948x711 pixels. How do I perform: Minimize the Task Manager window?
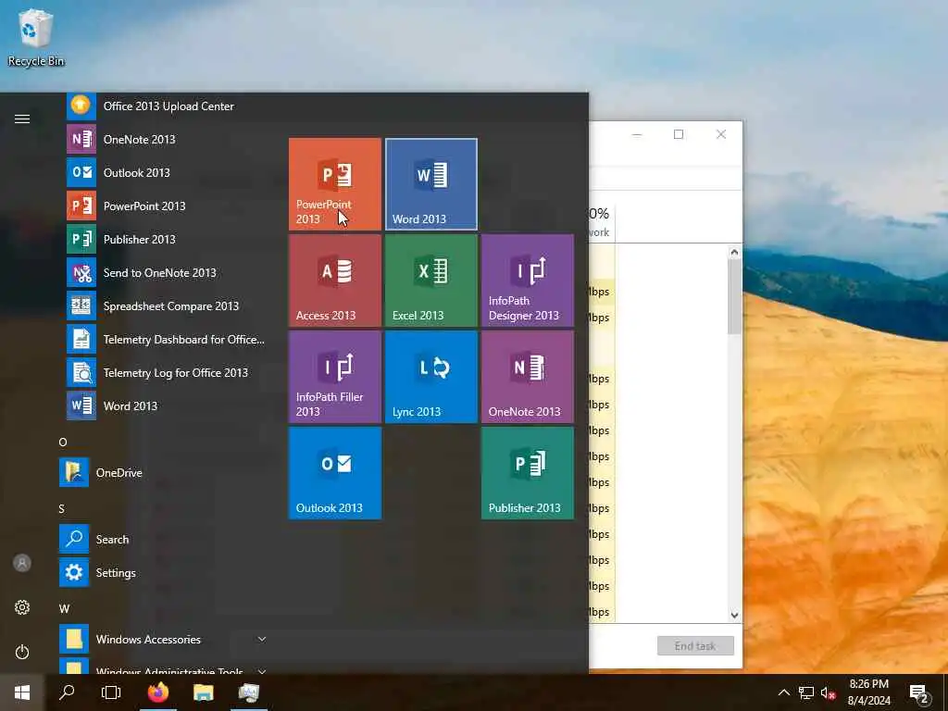coord(636,134)
